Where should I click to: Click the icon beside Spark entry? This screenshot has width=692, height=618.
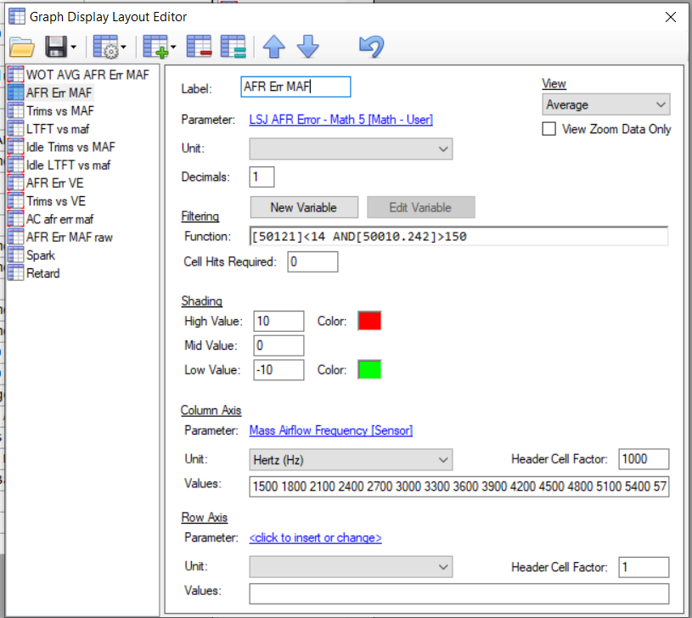(x=16, y=256)
